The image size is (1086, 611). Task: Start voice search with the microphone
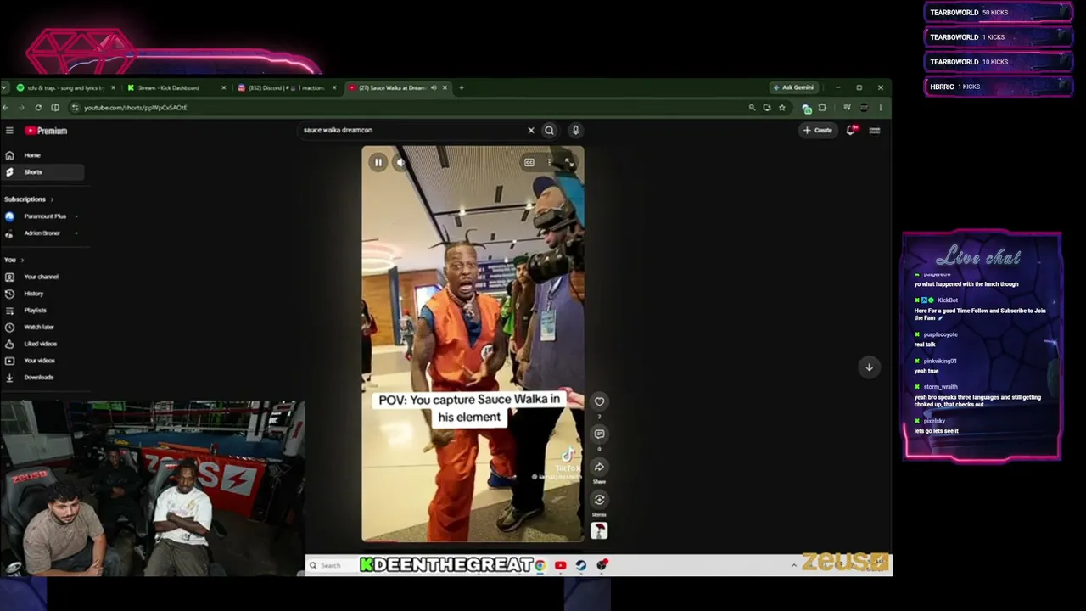(575, 131)
